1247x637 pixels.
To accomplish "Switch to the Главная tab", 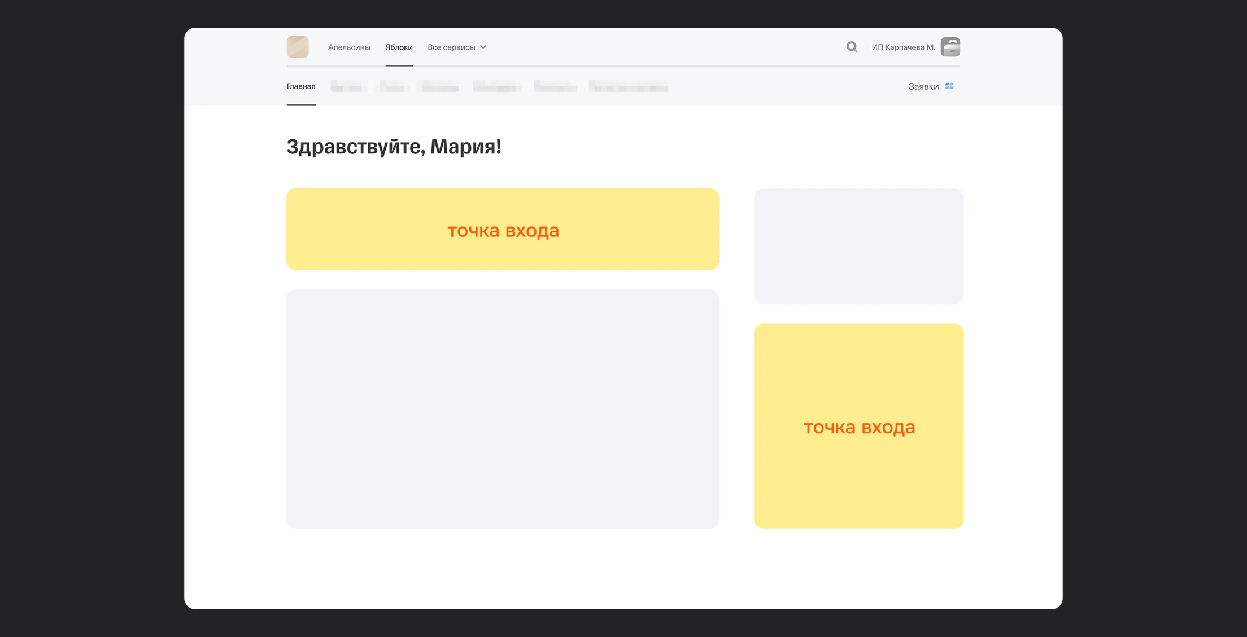I will (301, 86).
